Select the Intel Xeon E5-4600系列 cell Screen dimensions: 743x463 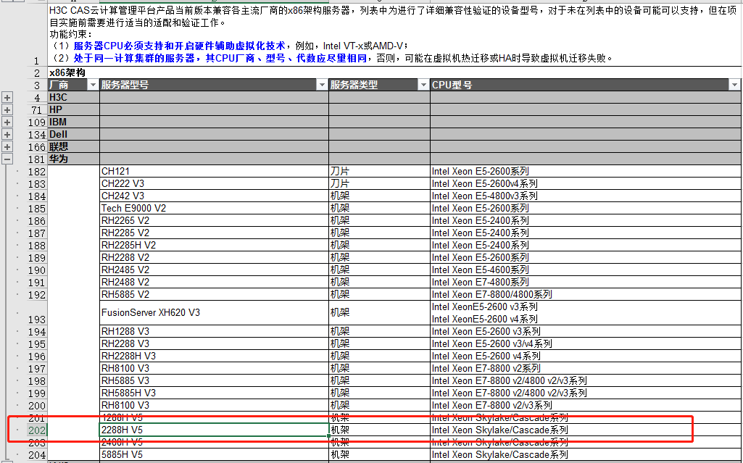(586, 270)
